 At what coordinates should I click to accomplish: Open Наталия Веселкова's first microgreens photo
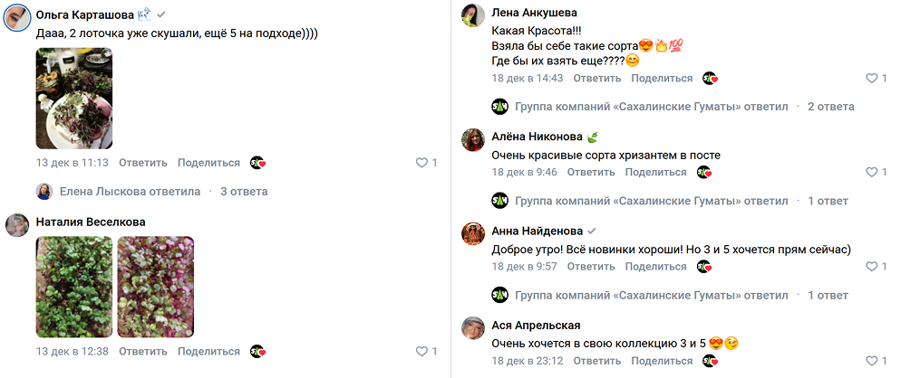point(74,287)
